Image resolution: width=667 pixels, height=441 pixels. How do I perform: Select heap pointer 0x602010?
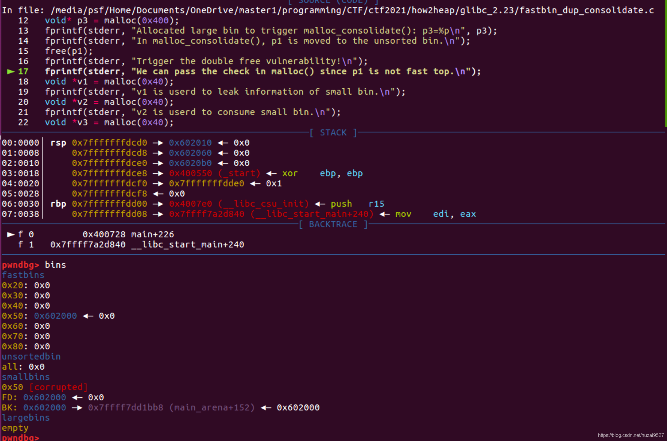click(x=190, y=143)
